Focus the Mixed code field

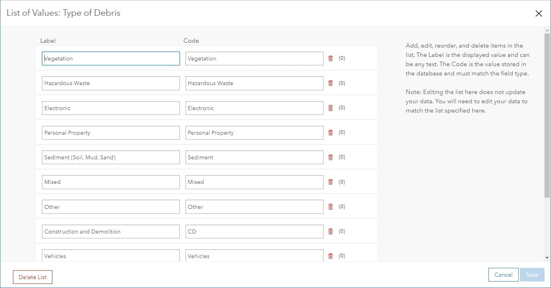pyautogui.click(x=254, y=182)
